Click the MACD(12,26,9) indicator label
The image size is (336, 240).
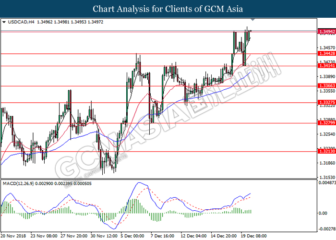click(x=18, y=184)
